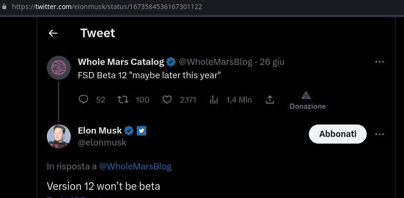Viewport: 404px width, 198px height.
Task: Open replies on Whole Mars Catalog tweet
Action: pyautogui.click(x=84, y=100)
